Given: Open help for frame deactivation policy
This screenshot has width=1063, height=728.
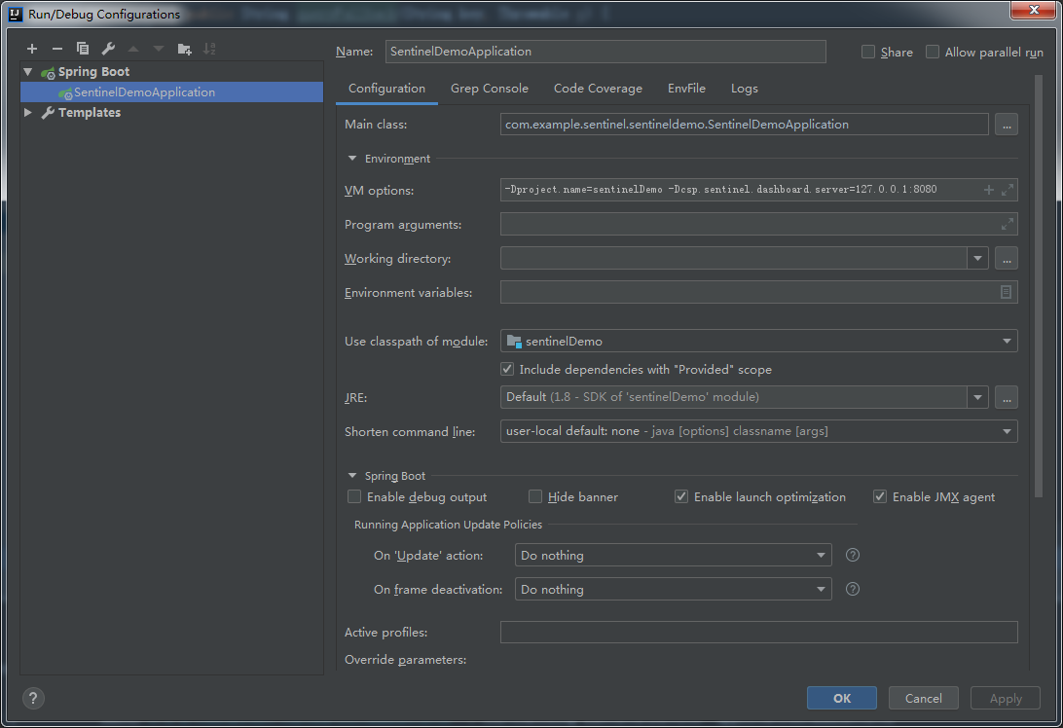Looking at the screenshot, I should click(853, 589).
